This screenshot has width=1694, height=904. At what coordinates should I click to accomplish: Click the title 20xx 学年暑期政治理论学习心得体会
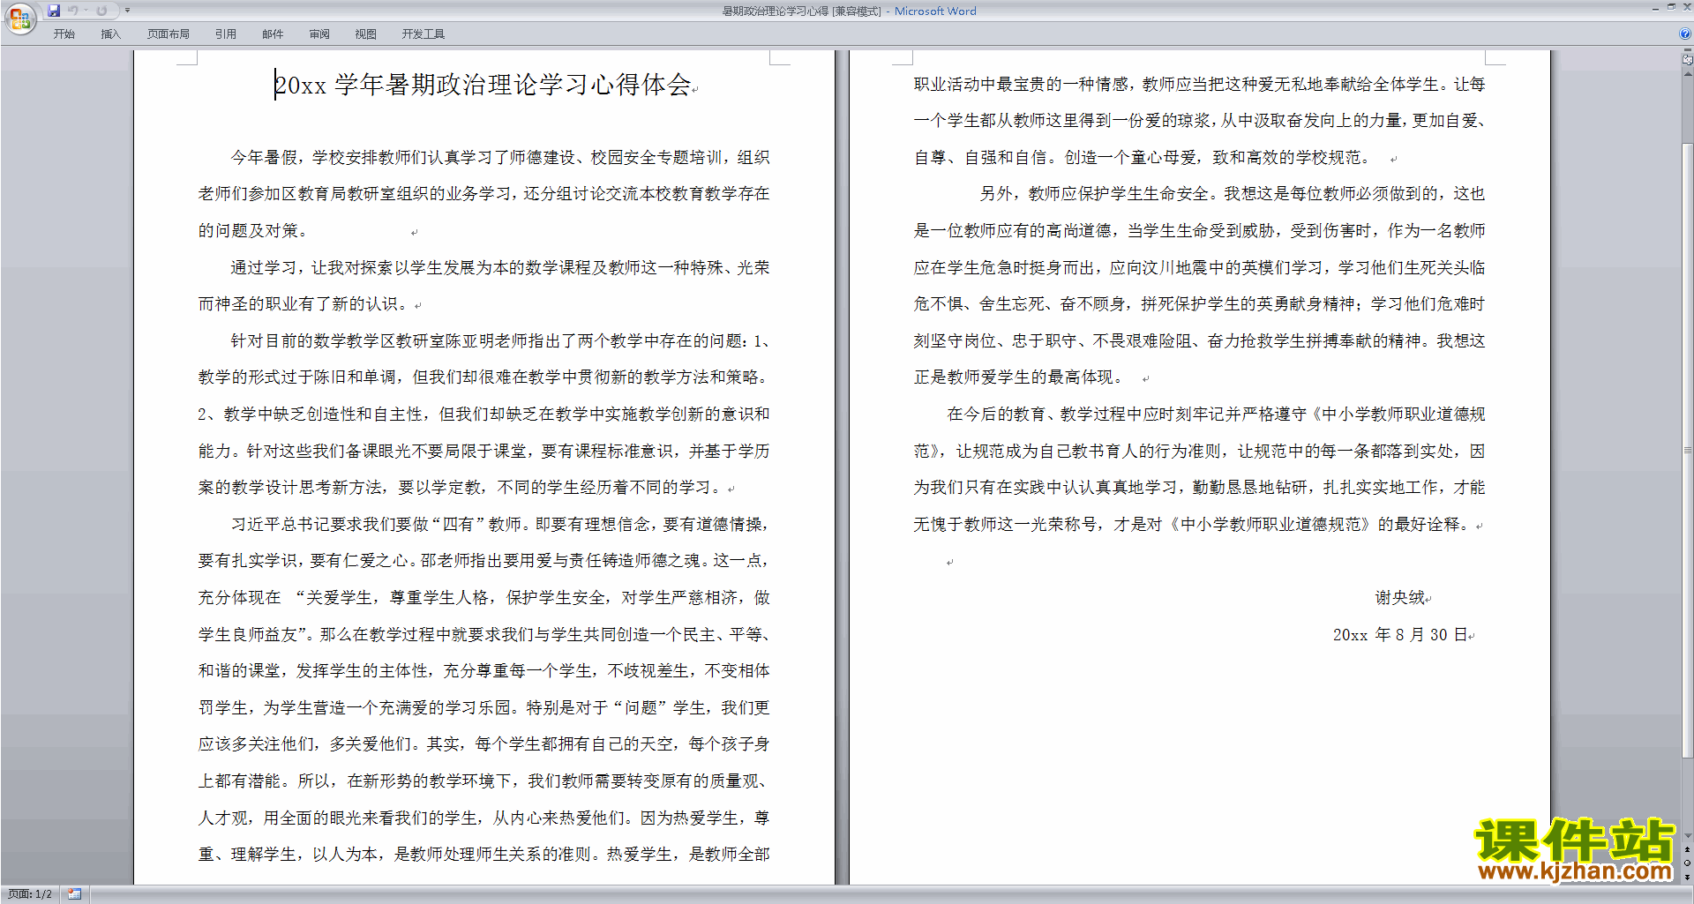click(483, 85)
